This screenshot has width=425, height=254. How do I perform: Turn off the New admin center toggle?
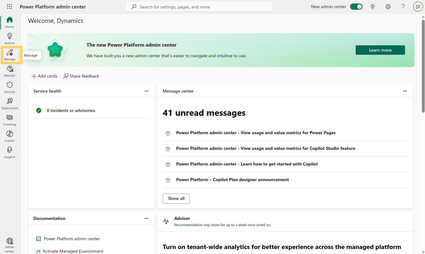click(x=356, y=7)
